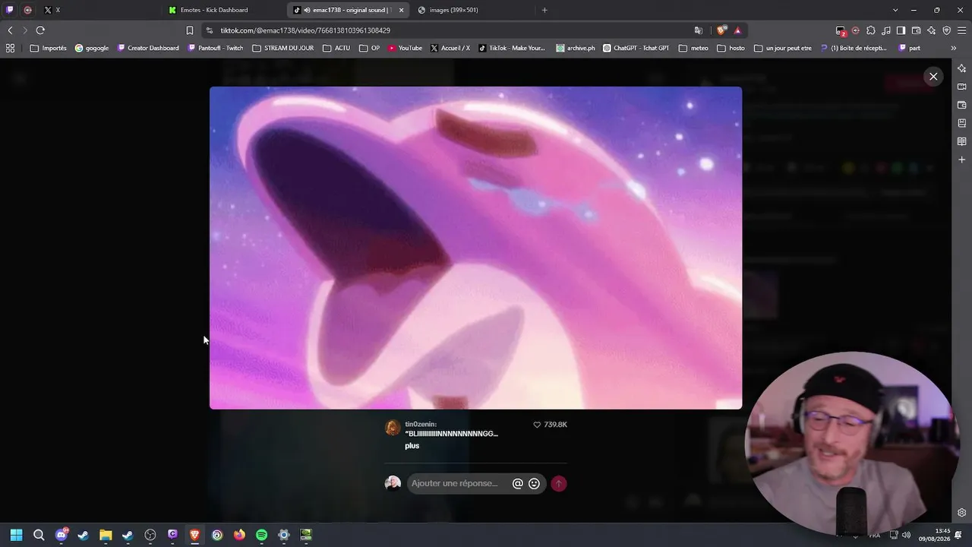Image resolution: width=972 pixels, height=547 pixels.
Task: Open the TikTok - Make Your... bookmark
Action: point(512,48)
